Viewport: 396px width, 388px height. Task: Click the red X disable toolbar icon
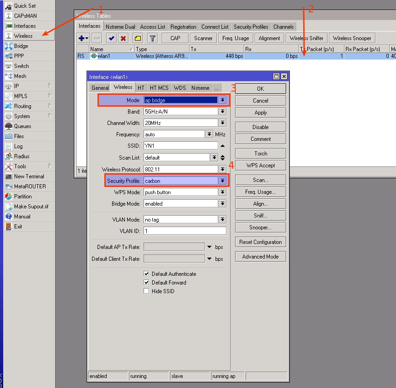coord(123,38)
